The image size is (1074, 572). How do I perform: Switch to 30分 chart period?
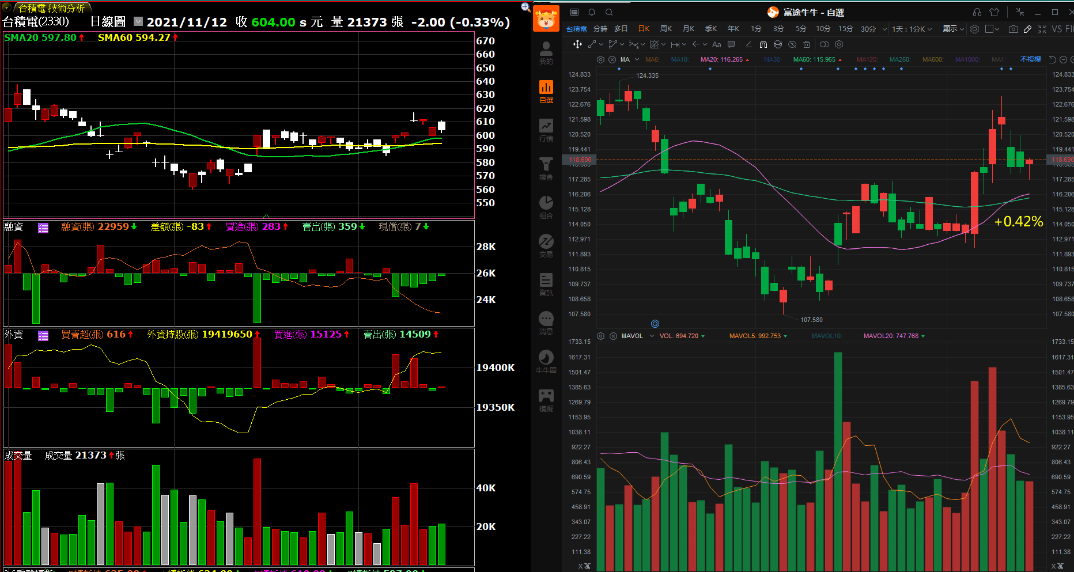(x=868, y=29)
